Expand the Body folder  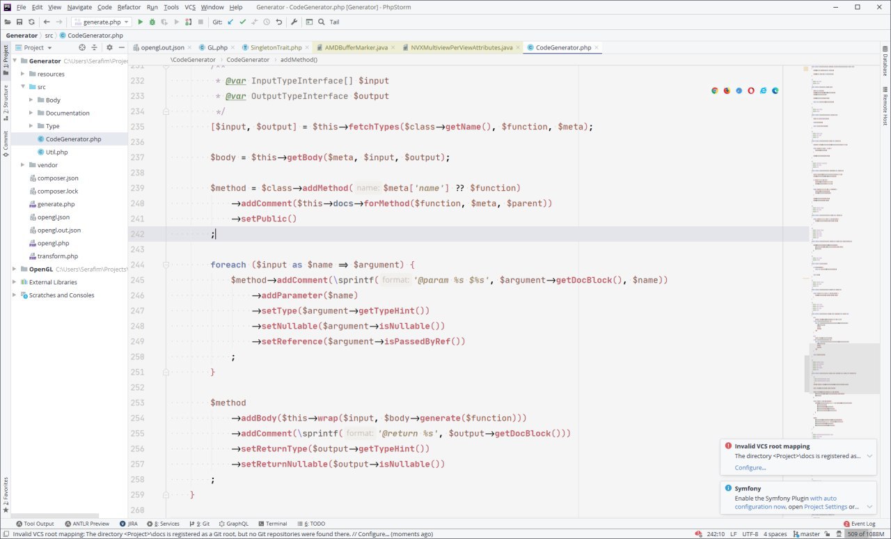point(31,100)
